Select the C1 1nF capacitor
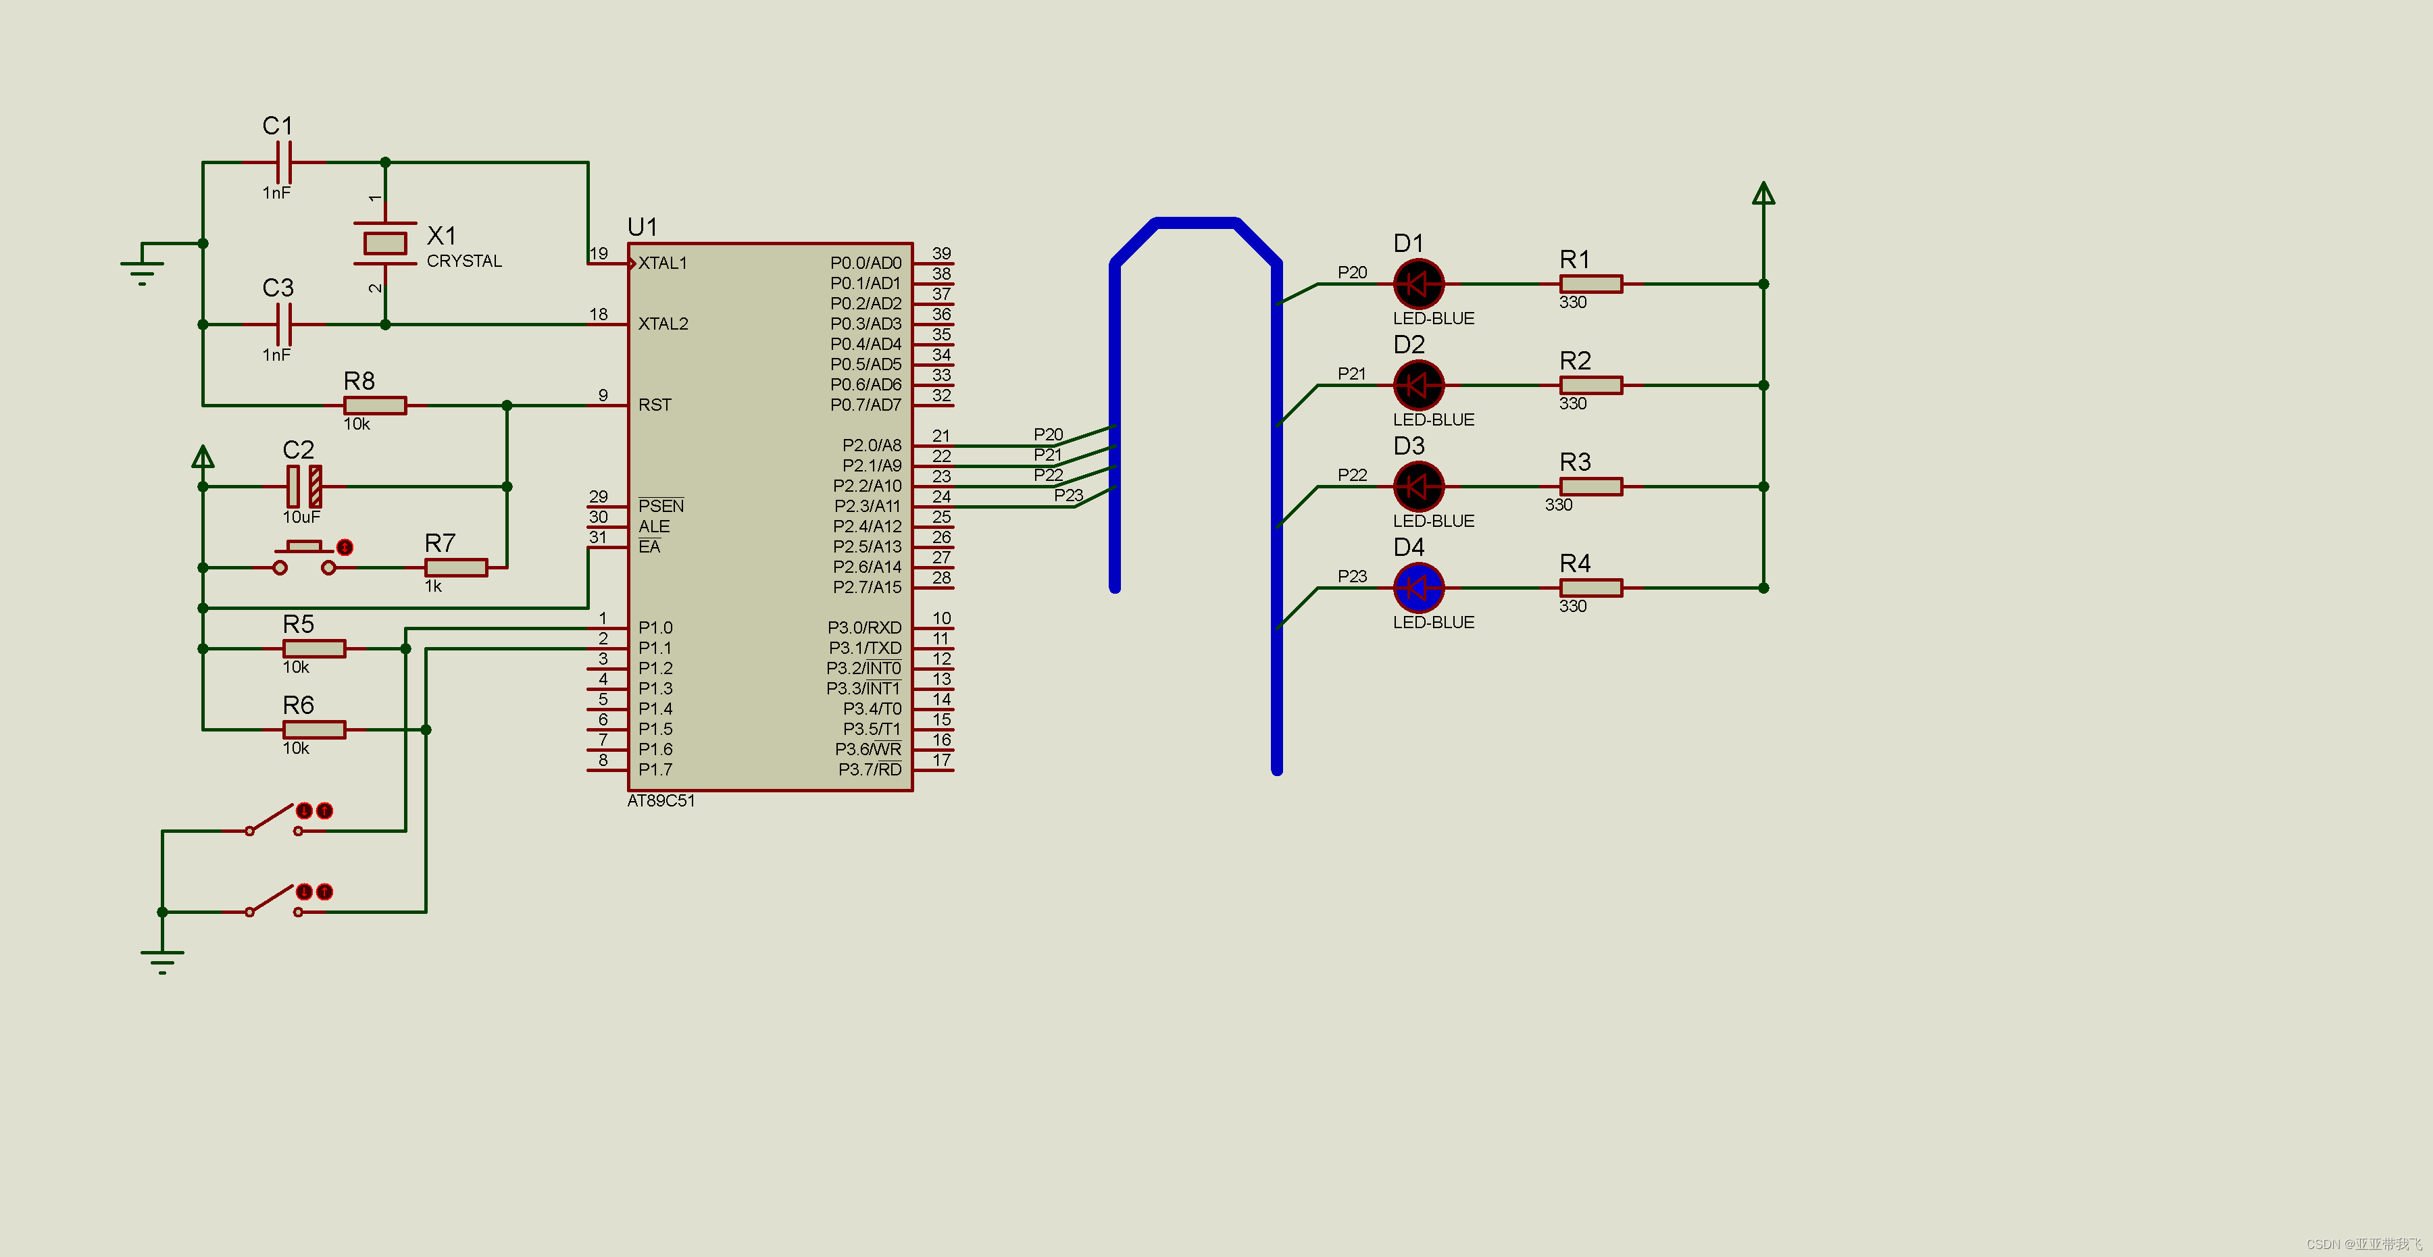The image size is (2433, 1257). 283,162
